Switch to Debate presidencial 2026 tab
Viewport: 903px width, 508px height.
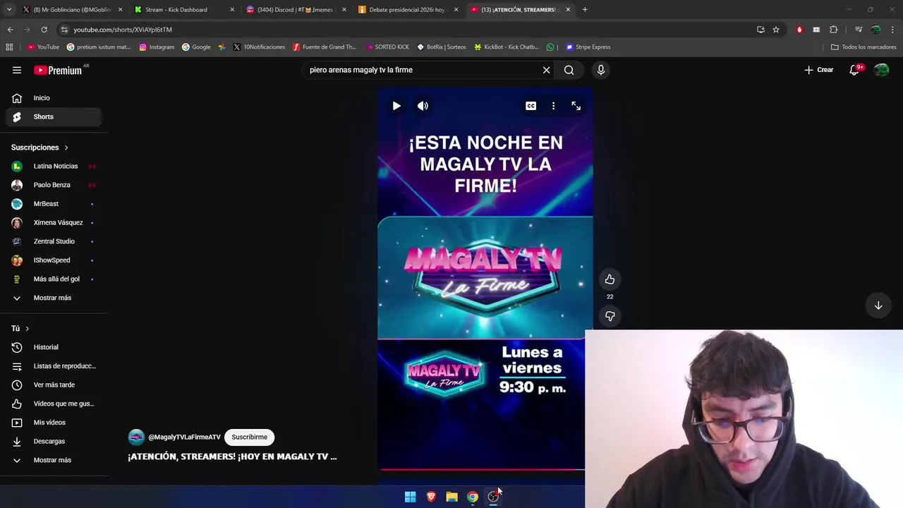(x=408, y=10)
